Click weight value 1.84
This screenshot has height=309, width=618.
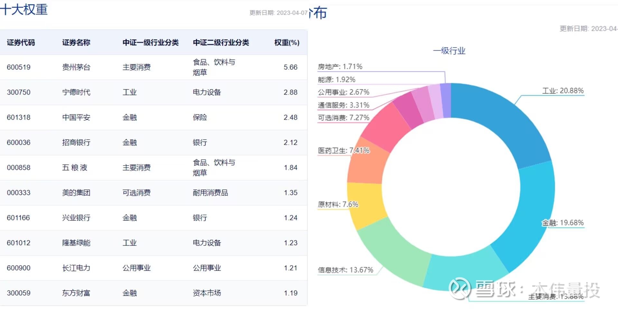[x=290, y=168]
